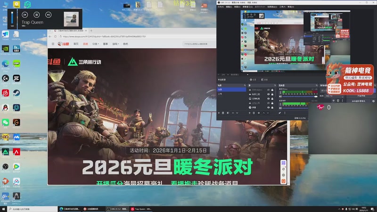The width and height of the screenshot is (377, 212).
Task: Go to the 首页 nav link
Action: 76,44
